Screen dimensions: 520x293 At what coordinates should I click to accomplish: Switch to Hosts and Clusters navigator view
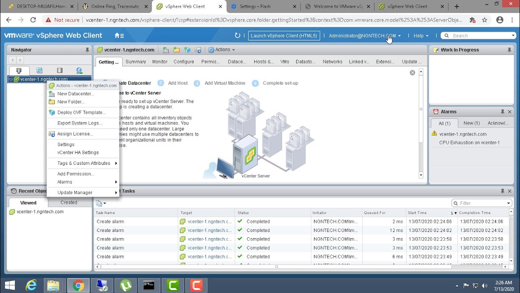coord(19,70)
